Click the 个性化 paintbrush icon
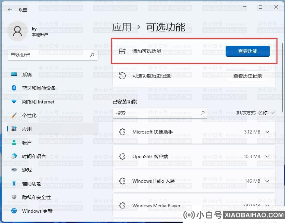This screenshot has height=223, width=285. point(14,115)
